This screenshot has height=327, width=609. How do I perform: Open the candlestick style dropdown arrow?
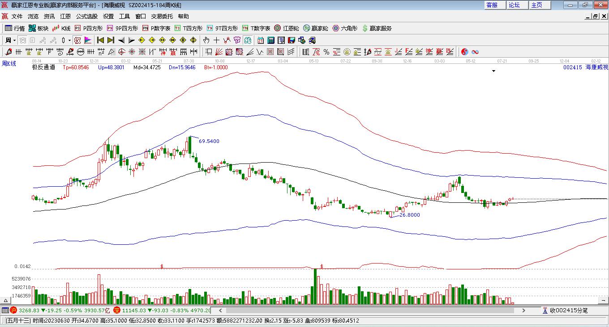(69, 40)
